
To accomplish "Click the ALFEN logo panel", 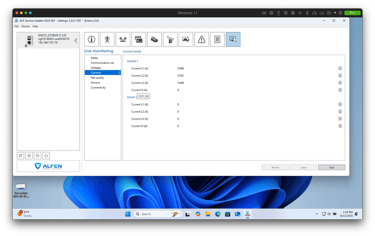I will pos(48,166).
